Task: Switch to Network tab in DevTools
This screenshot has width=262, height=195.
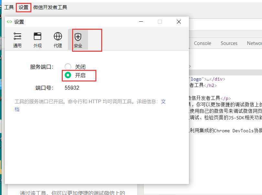Action: tap(254, 43)
